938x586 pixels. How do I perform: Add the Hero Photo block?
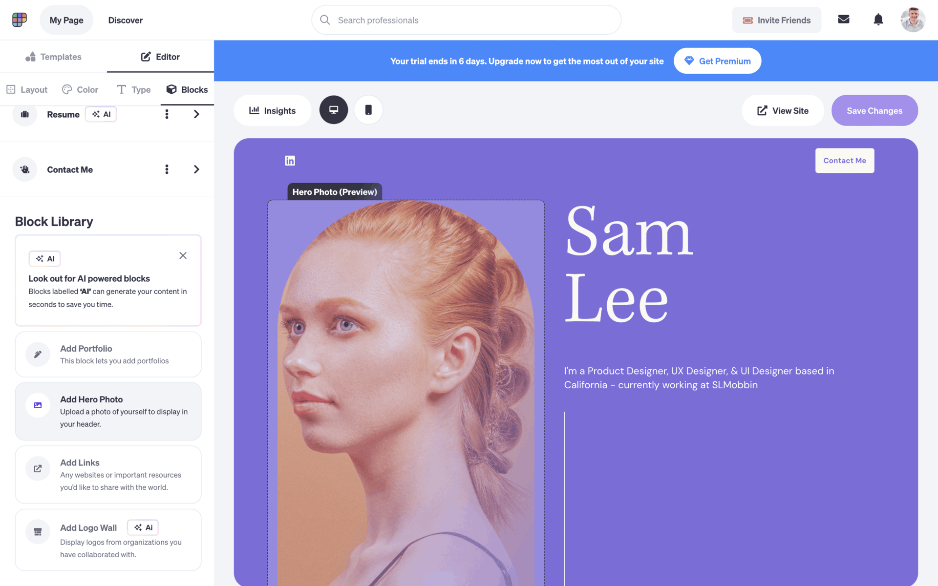108,411
